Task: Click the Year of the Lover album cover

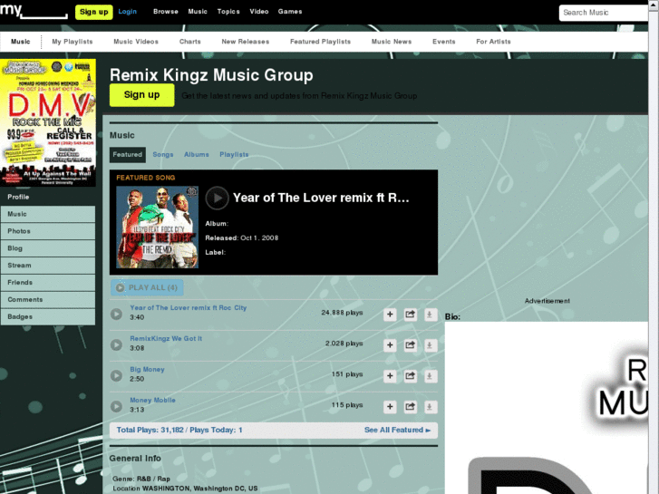Action: pyautogui.click(x=157, y=227)
